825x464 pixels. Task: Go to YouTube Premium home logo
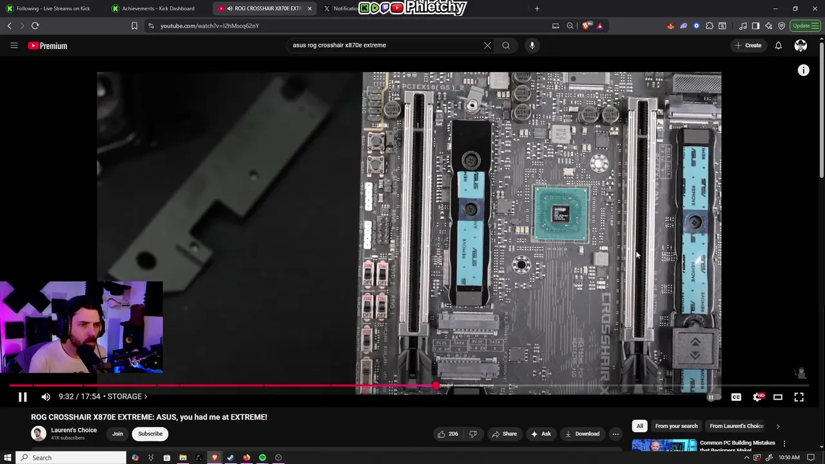(x=48, y=46)
